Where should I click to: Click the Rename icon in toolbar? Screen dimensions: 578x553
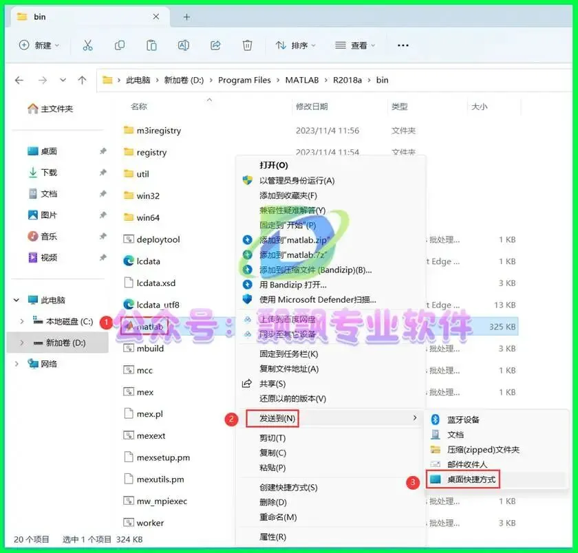[183, 45]
